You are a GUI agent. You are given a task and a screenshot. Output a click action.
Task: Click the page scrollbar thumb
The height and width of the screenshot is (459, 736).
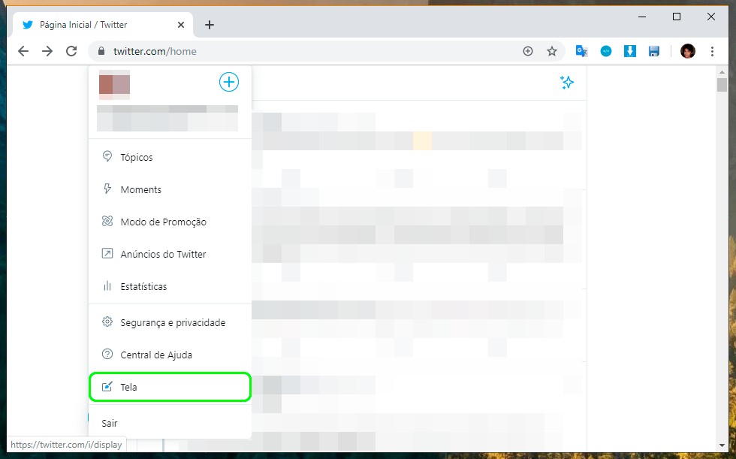(722, 85)
